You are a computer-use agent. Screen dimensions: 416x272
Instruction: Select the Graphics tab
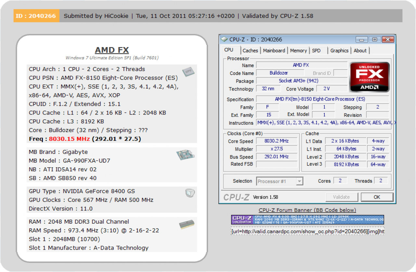(339, 51)
